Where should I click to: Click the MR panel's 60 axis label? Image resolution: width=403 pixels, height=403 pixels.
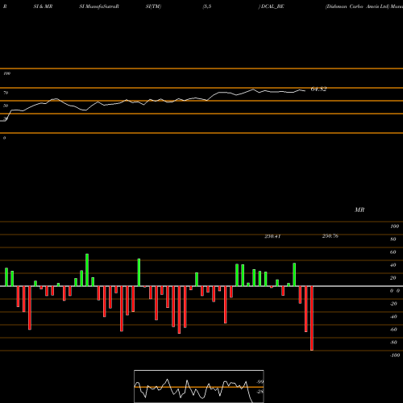(393, 252)
